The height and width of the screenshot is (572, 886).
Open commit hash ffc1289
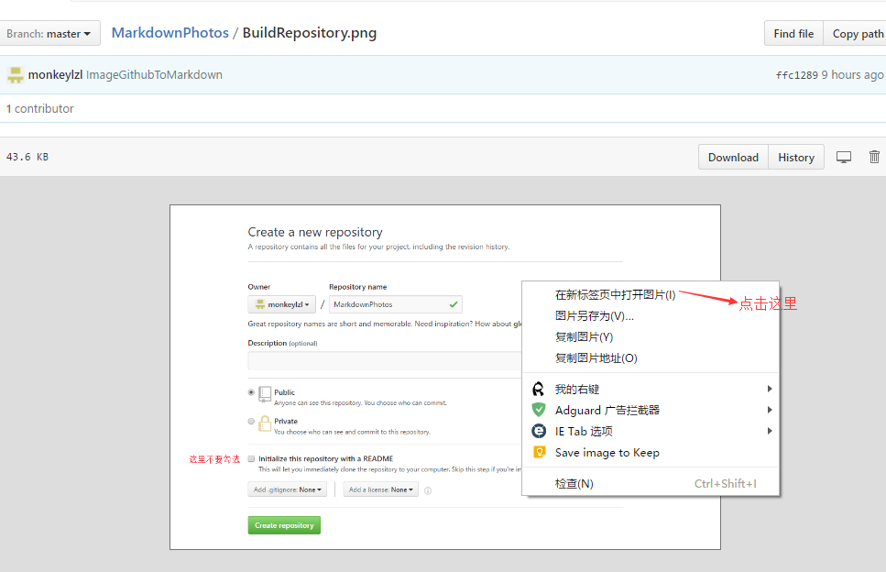coord(797,74)
